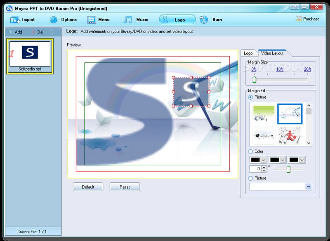
Task: Select the small logo watermark in the preview
Action: click(x=191, y=92)
